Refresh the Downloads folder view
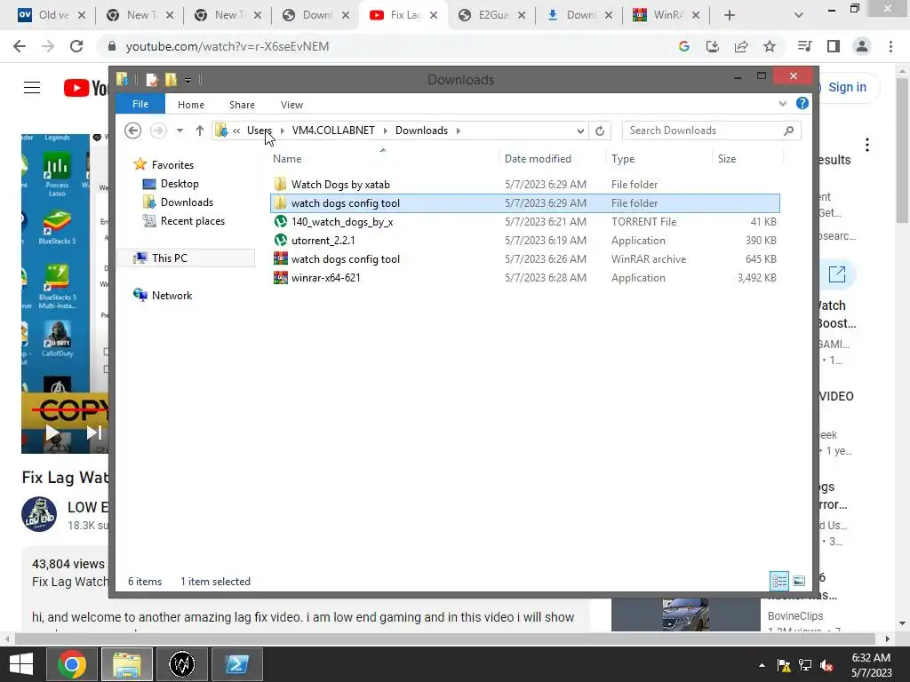This screenshot has width=910, height=682. coord(600,131)
